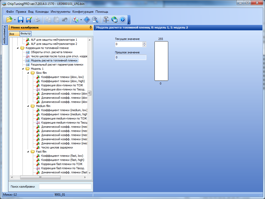The height and width of the screenshot is (199, 265).
Task: Click the magnifier binary search icon
Action: coord(95,19)
